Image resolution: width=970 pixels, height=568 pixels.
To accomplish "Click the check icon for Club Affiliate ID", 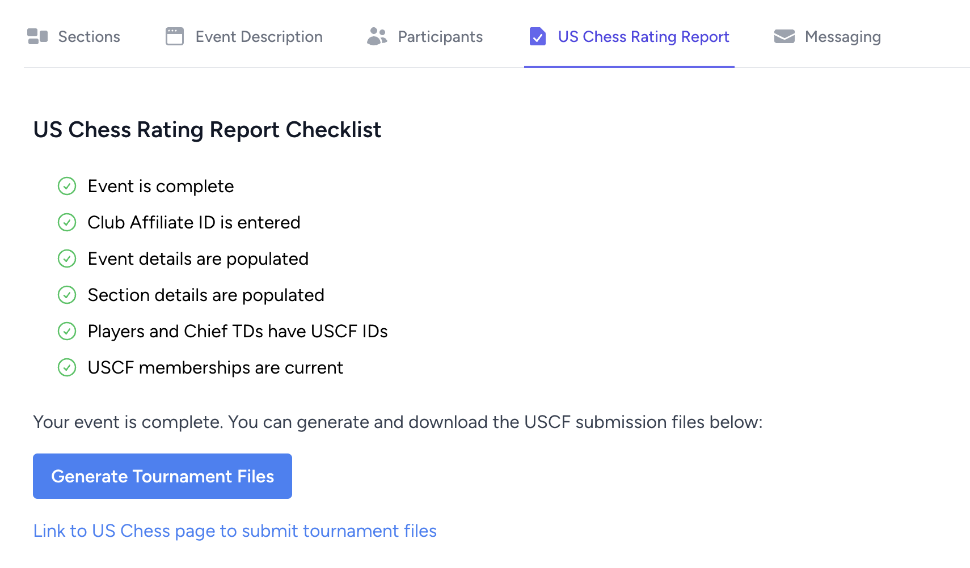I will pyautogui.click(x=67, y=223).
